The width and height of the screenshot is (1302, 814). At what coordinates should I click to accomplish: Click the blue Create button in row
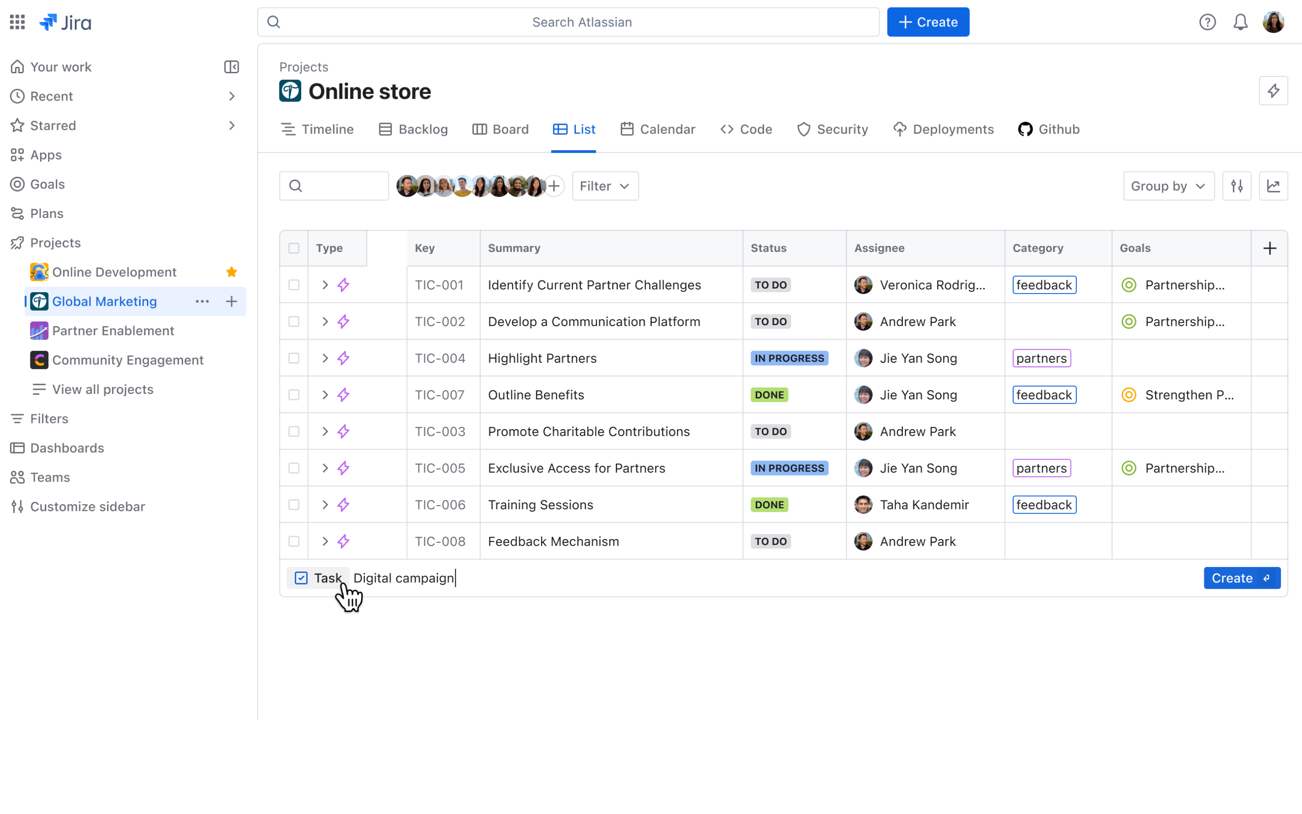pos(1242,578)
